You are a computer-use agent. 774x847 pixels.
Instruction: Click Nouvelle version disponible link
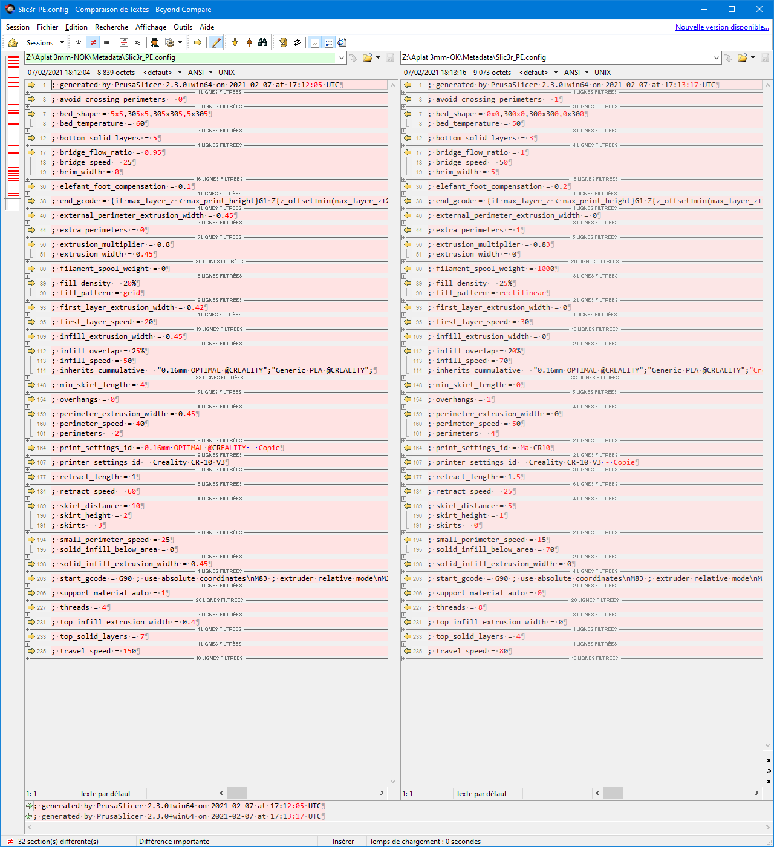coord(722,27)
